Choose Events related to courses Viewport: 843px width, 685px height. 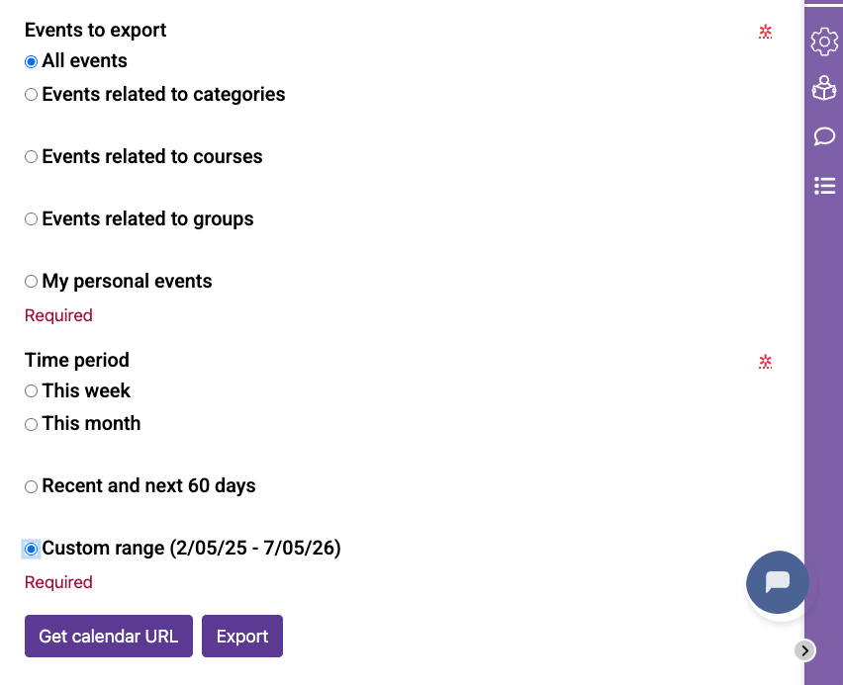[x=32, y=157]
